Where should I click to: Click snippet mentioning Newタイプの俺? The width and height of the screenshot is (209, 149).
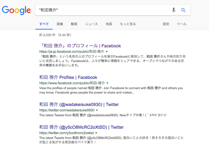click(103, 115)
